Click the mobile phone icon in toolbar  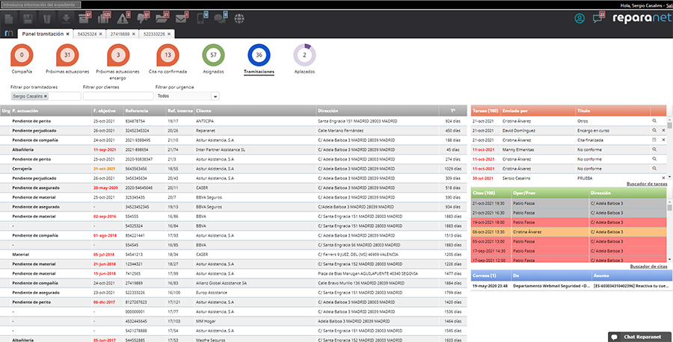(x=200, y=18)
